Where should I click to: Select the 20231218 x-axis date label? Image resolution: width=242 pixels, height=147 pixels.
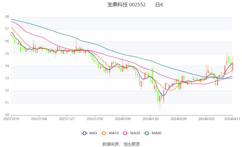[x=95, y=119]
